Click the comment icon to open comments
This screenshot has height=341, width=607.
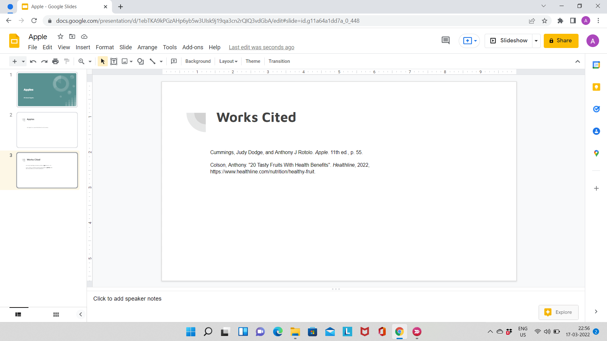coord(446,40)
